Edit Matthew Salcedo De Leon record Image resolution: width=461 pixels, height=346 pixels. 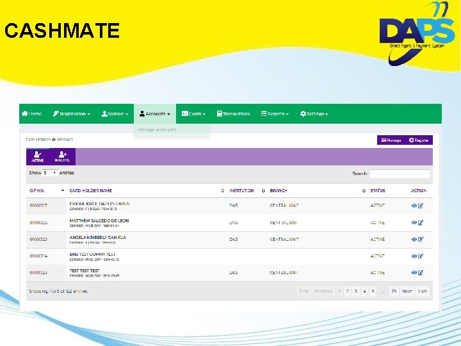421,223
